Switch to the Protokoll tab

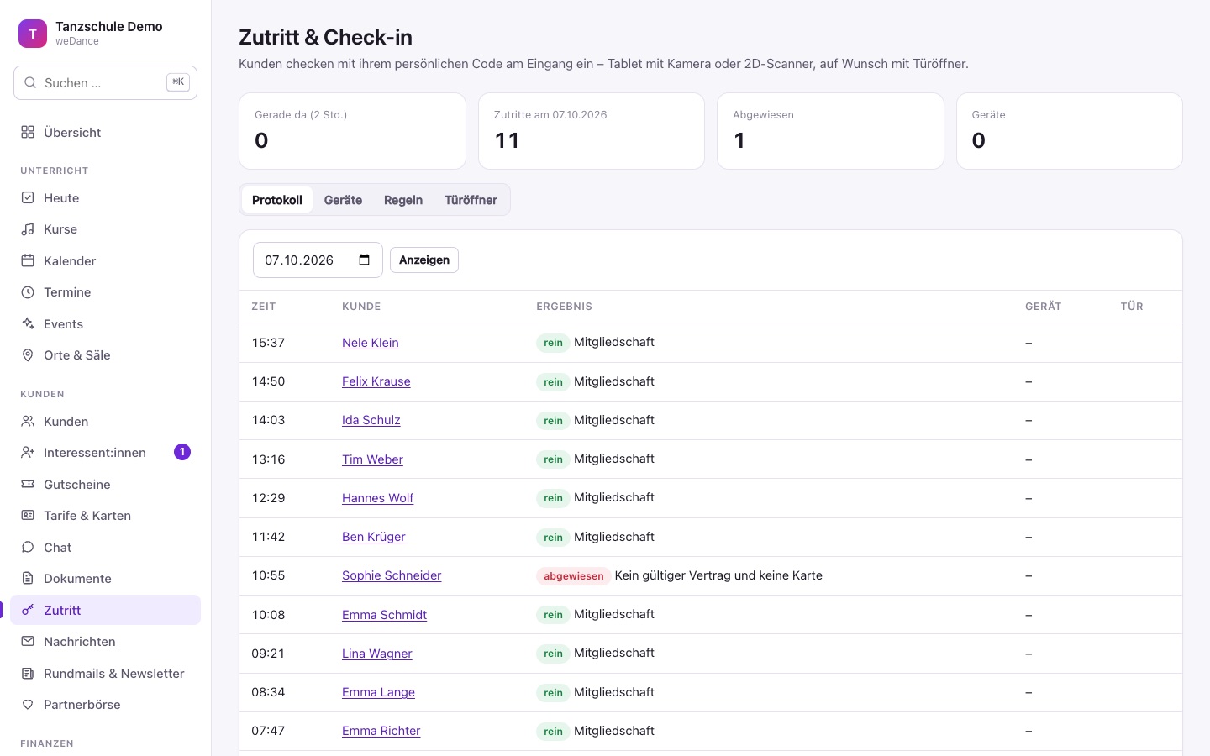click(277, 200)
